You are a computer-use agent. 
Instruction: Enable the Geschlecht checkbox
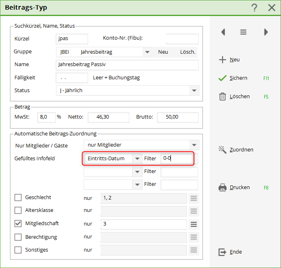coord(18,197)
